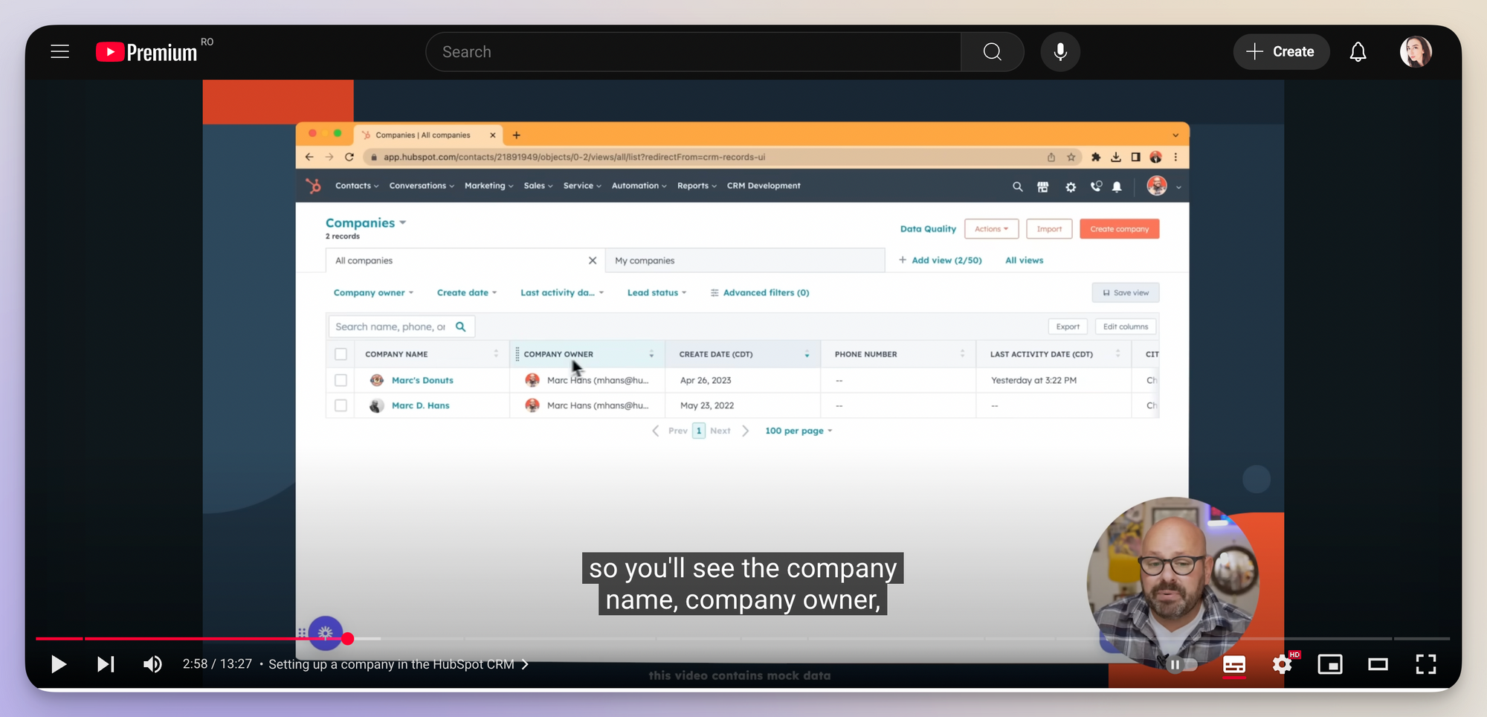Switch to the My companies tab
Screen dimensions: 1487x717
(x=745, y=260)
